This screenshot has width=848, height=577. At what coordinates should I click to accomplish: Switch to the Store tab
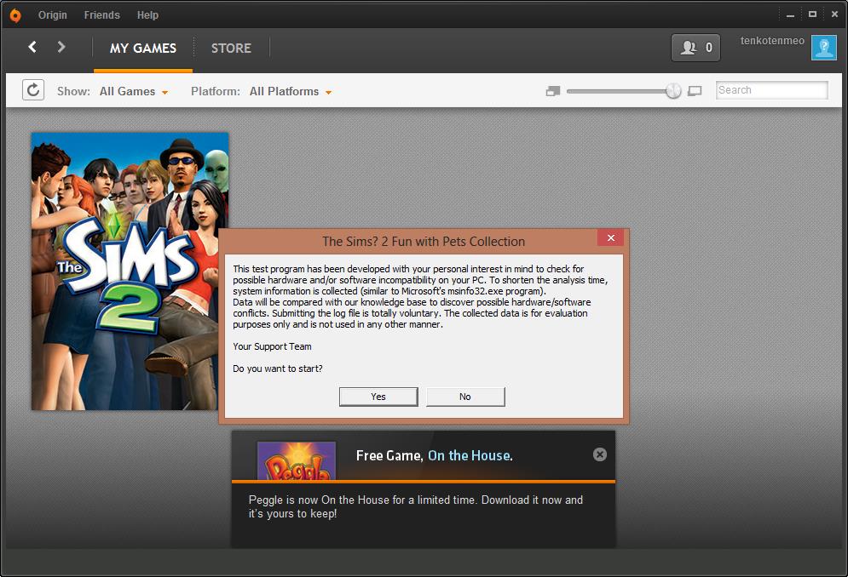(x=231, y=48)
